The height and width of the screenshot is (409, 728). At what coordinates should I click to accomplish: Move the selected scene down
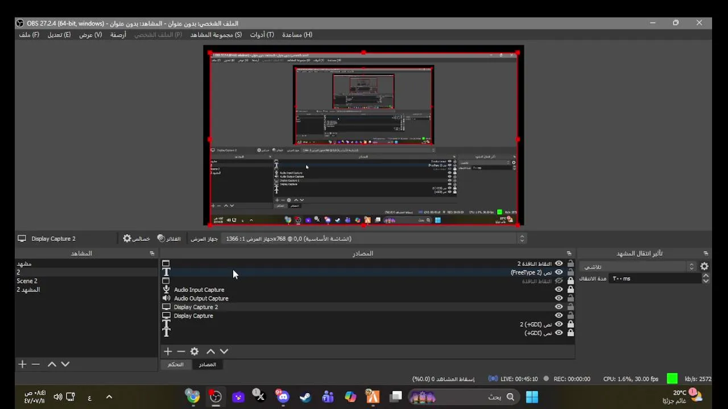click(x=65, y=364)
